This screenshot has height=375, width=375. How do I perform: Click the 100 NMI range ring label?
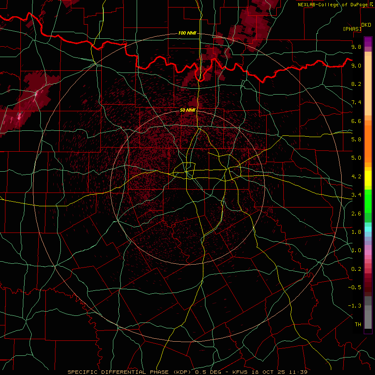[x=187, y=33]
